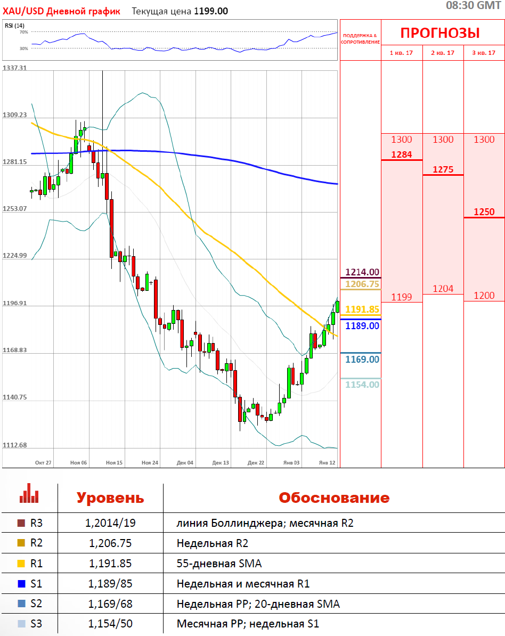This screenshot has width=505, height=636.
Task: Click the 55-дневная SMA row text
Action: point(219,564)
